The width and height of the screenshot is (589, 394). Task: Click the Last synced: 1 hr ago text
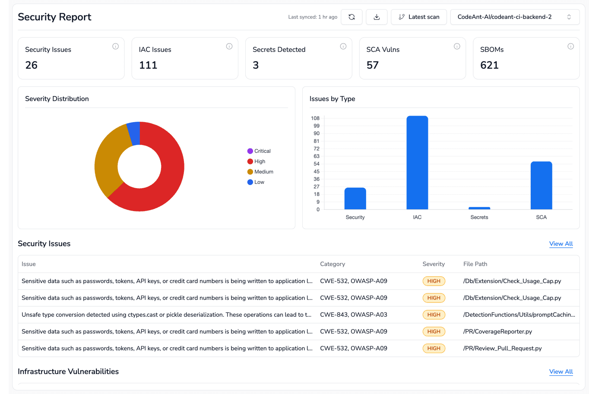click(x=313, y=17)
